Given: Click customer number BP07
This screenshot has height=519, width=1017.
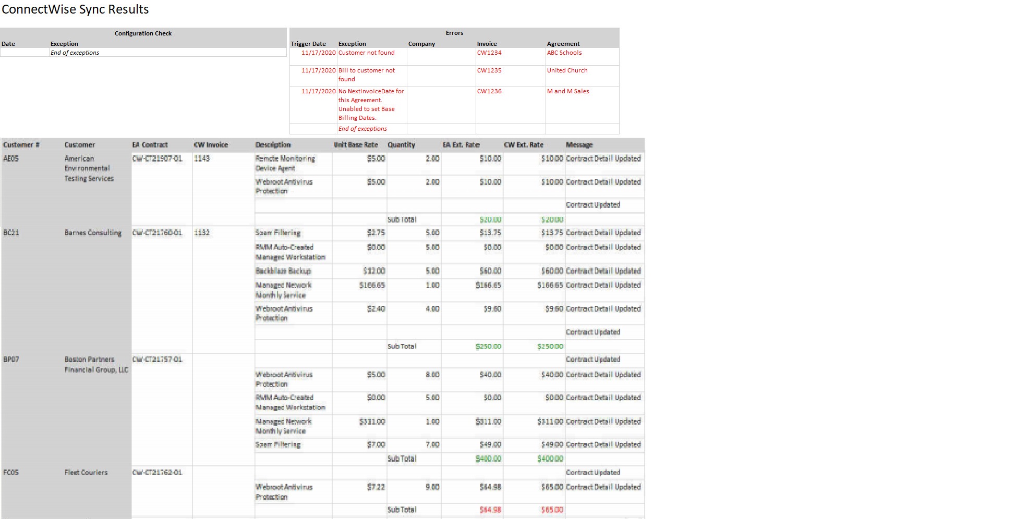Looking at the screenshot, I should 10,360.
